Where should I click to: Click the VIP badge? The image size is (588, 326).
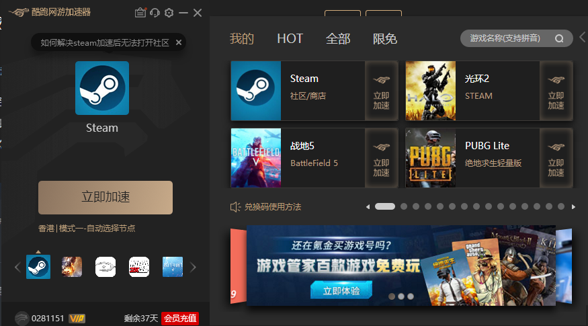(x=77, y=319)
